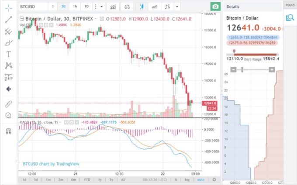
Task: Expand the chart style dropdown arrow
Action: tap(176, 7)
